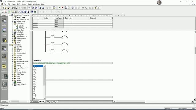Screen dimensions: 196x110
Task: Click the View button atop the navigation bar
Action: click(4, 15)
